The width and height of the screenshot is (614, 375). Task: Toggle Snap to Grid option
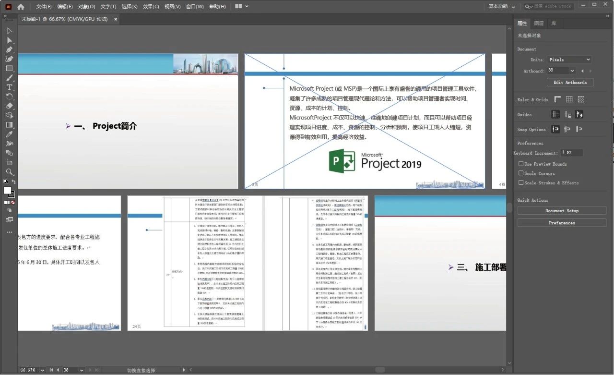pyautogui.click(x=567, y=129)
